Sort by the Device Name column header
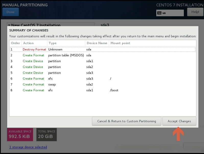 pos(97,43)
